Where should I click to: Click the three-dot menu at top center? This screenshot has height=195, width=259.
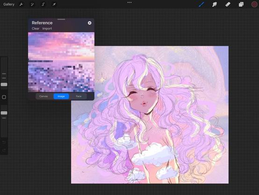(129, 2)
